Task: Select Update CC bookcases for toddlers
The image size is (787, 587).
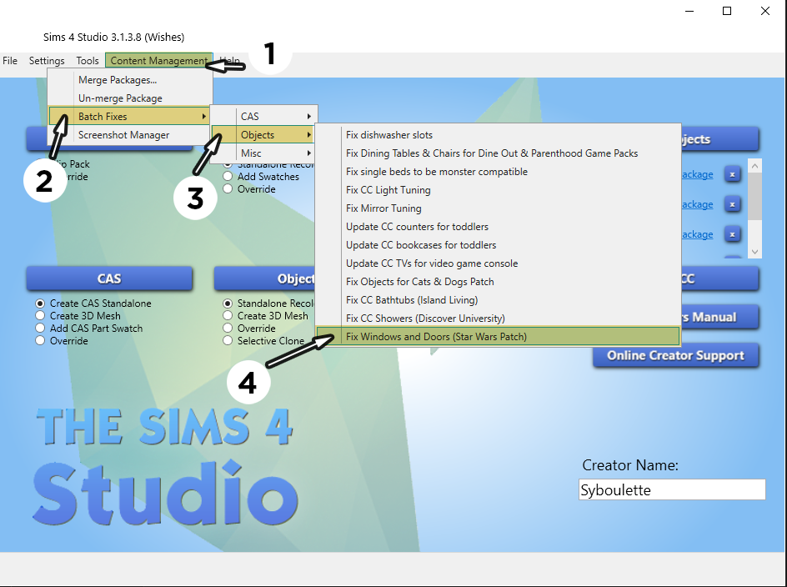Action: pos(498,245)
